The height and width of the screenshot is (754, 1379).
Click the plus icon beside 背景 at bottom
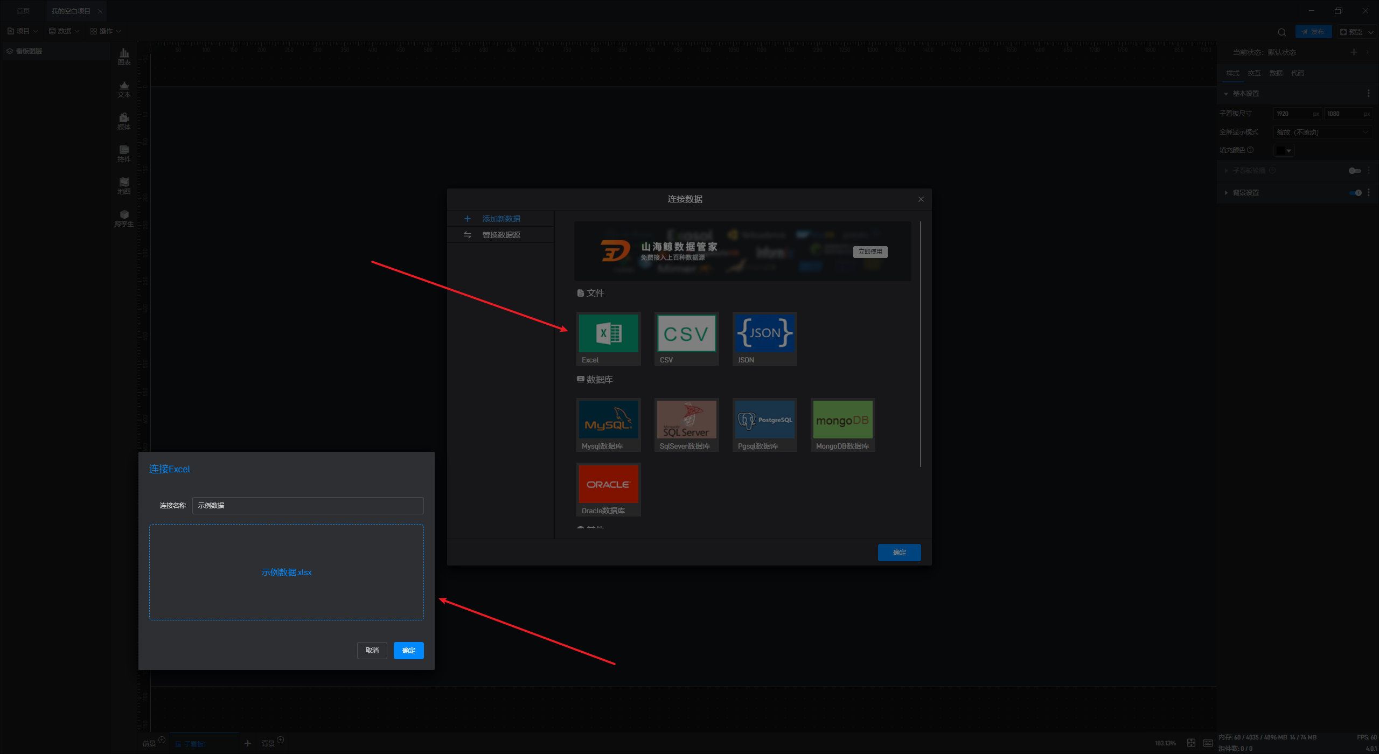click(x=280, y=740)
